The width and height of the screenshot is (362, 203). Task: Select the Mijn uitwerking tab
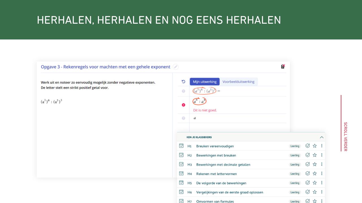click(204, 81)
